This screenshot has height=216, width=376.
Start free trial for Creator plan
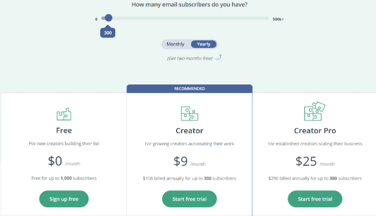coord(189,199)
